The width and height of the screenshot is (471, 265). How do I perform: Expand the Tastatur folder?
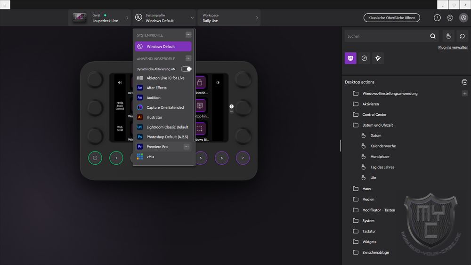coord(364,231)
